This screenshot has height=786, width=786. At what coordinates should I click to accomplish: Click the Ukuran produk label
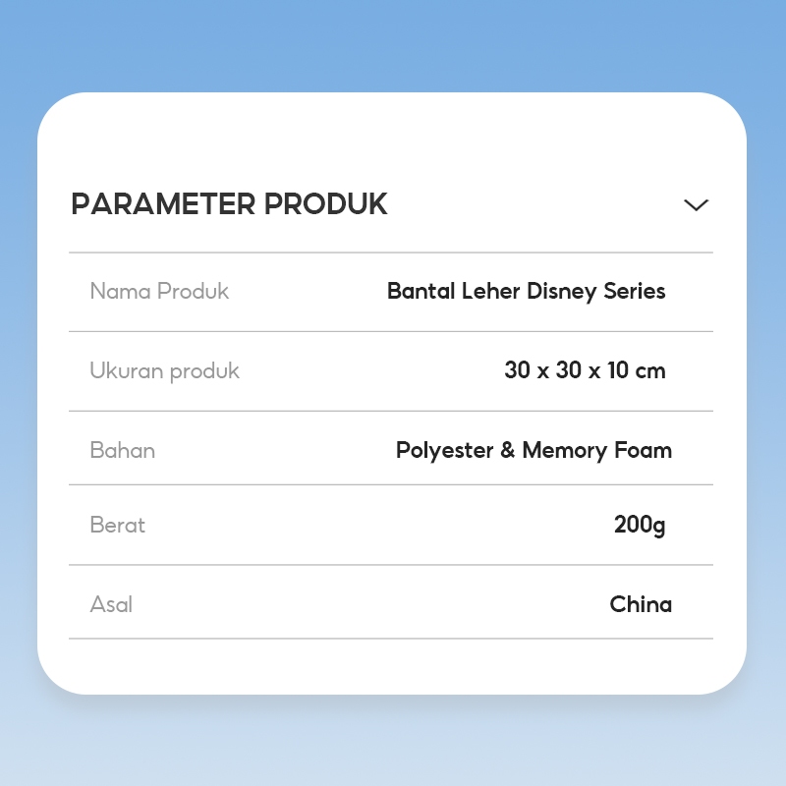point(164,370)
